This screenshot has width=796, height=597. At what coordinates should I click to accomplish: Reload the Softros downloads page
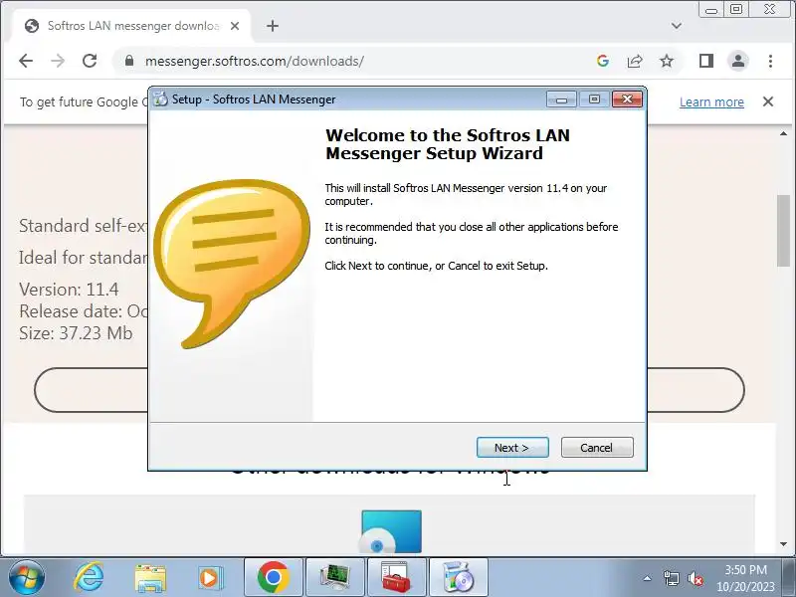pyautogui.click(x=90, y=61)
